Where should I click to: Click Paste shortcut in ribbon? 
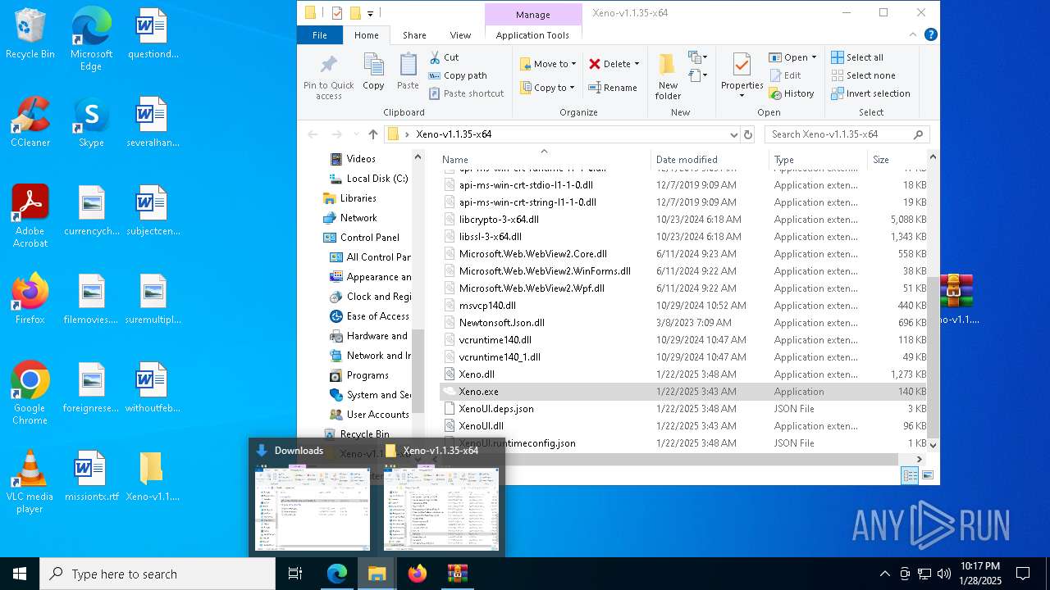[x=466, y=93]
